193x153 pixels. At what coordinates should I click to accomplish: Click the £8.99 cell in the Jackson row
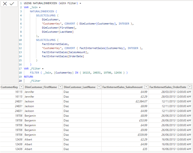point(125,106)
